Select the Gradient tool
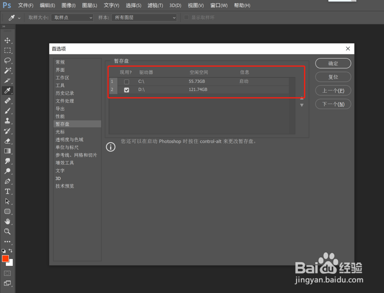 click(x=7, y=151)
